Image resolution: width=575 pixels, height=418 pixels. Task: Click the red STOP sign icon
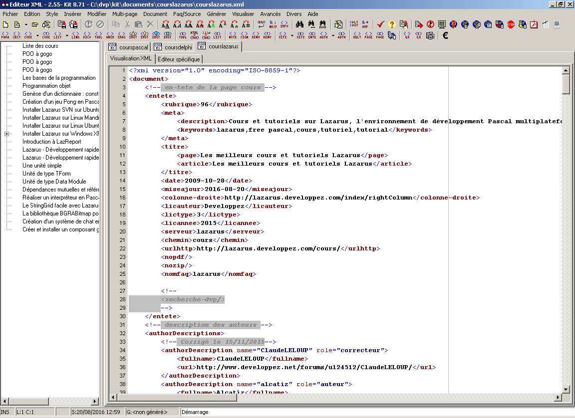511,24
